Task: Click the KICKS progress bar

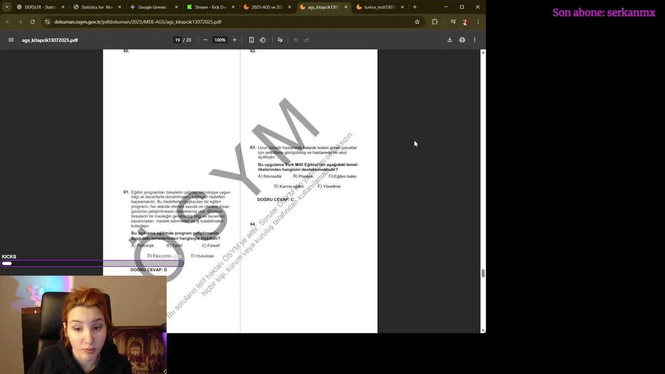Action: 92,263
